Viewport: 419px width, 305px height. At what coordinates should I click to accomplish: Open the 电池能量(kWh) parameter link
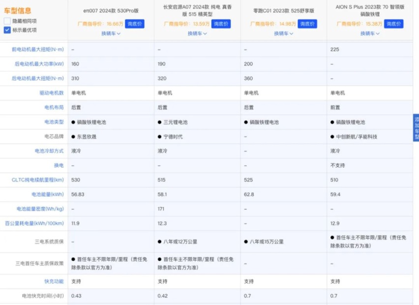(x=48, y=194)
